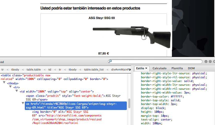Click border-right-style-value: solid rule
This screenshot has height=125, width=215.
point(167,81)
